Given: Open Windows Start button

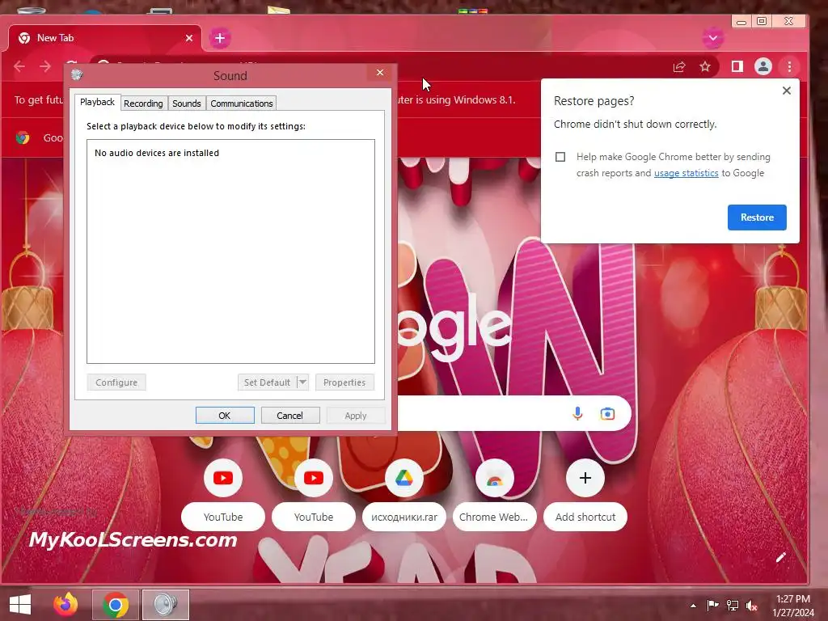Looking at the screenshot, I should (20, 605).
